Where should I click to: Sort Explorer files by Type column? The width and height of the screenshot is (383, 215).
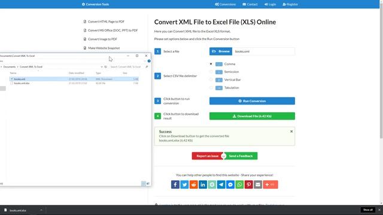98,73
